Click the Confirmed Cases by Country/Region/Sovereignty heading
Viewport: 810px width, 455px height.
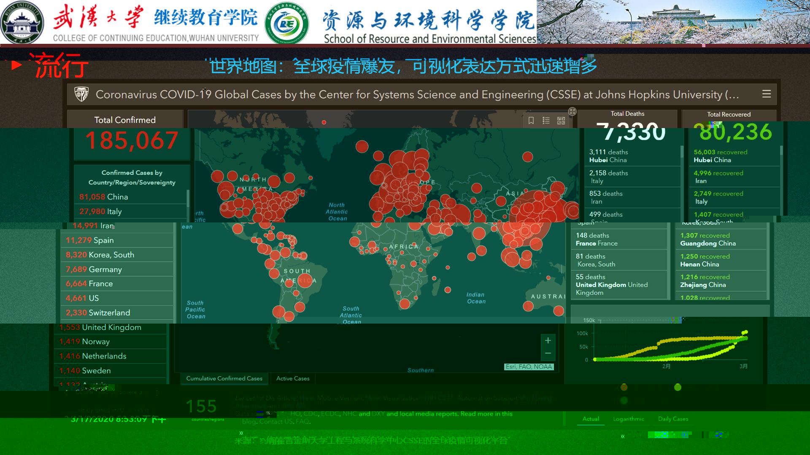(x=132, y=177)
